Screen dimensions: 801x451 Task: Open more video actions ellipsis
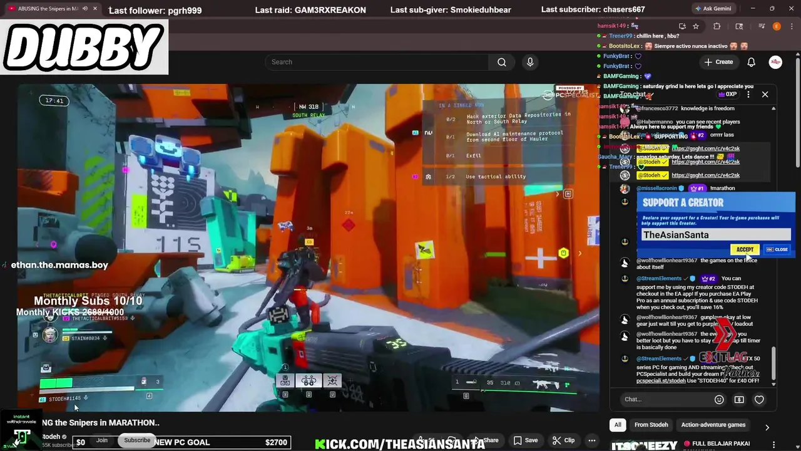coord(591,440)
